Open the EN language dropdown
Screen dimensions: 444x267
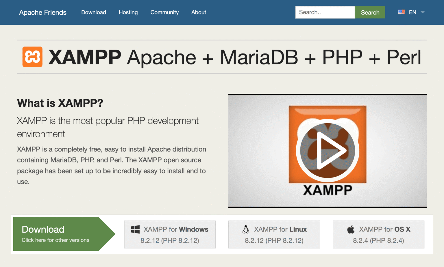412,12
